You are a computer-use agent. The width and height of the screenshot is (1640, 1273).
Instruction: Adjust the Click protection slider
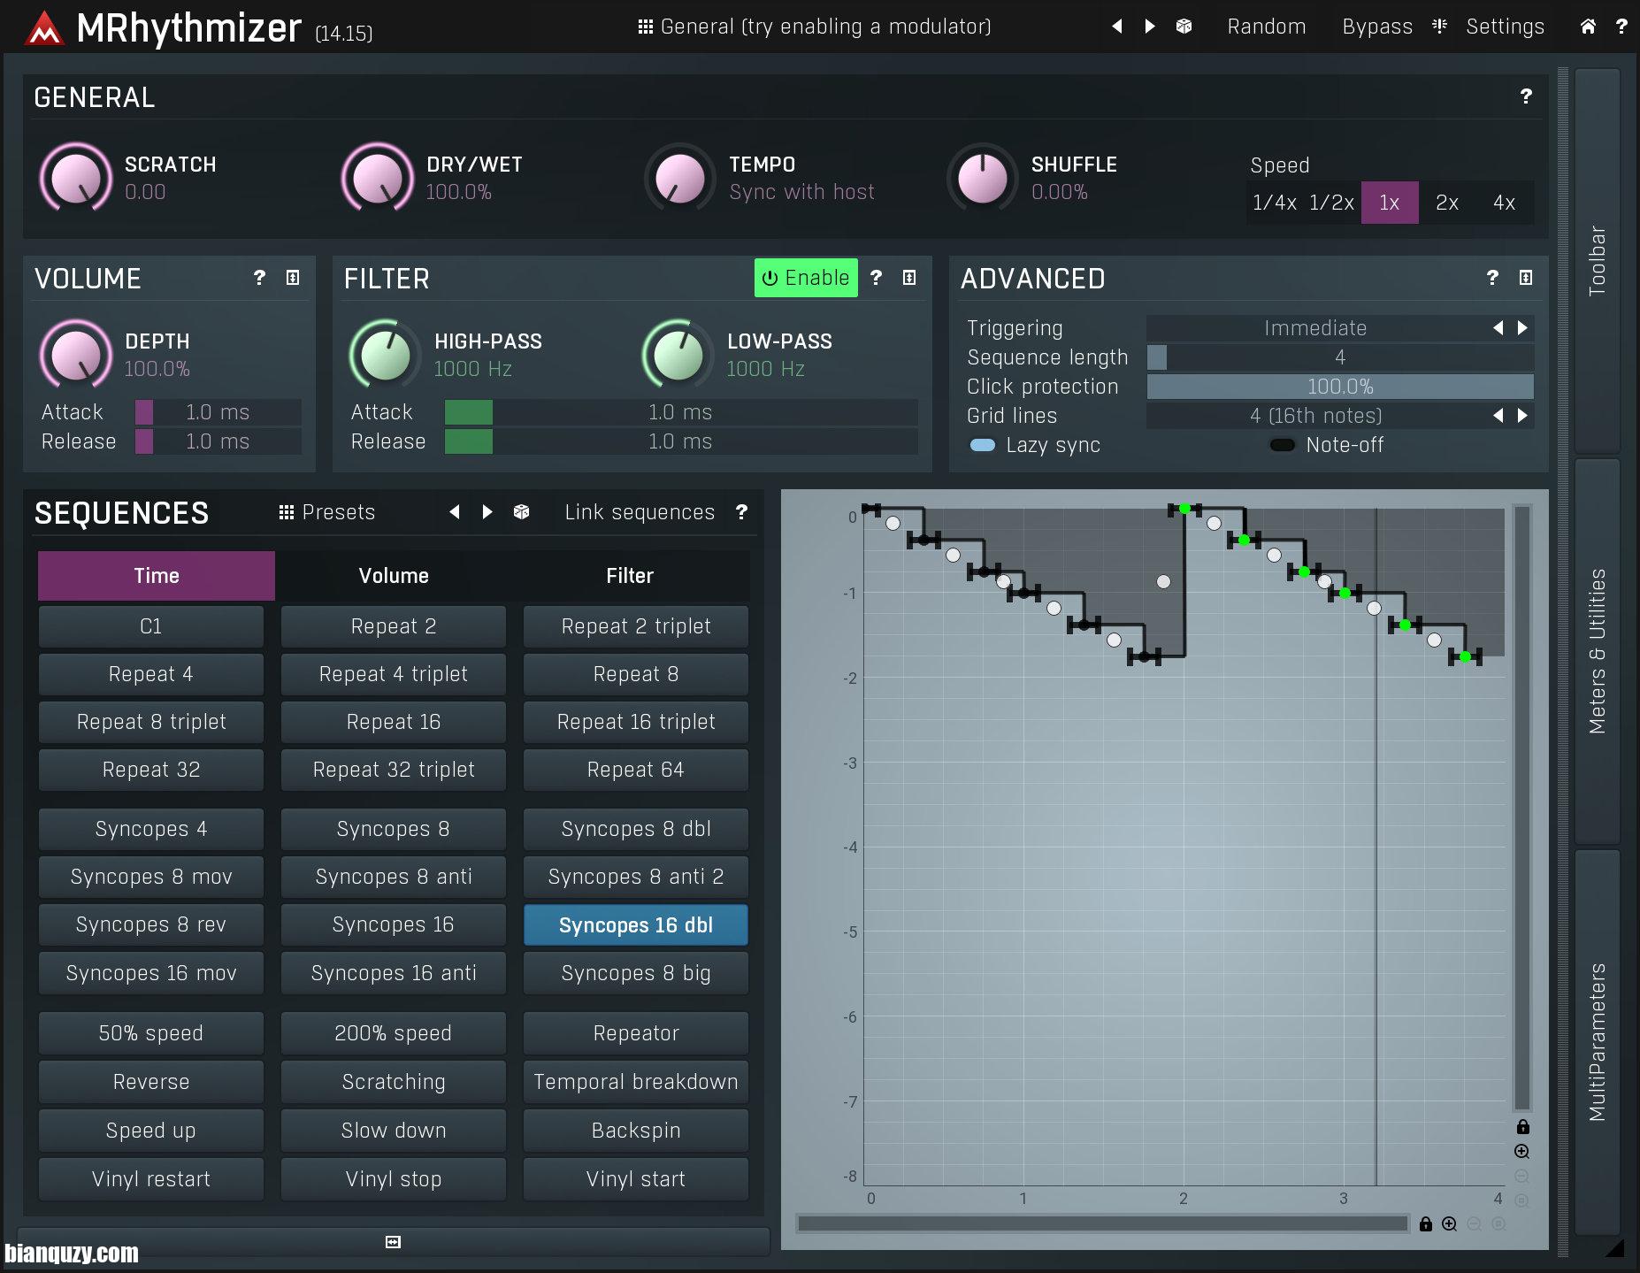pos(1340,387)
